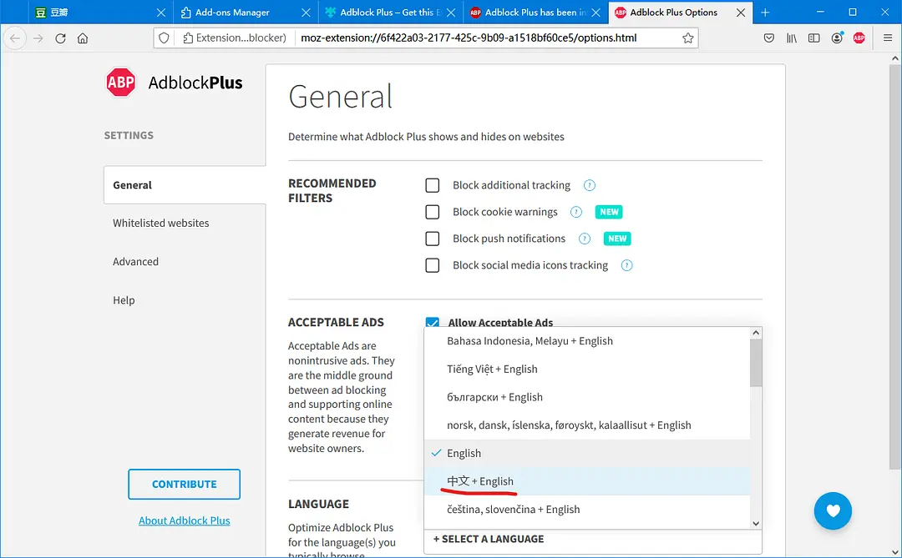
Task: Choose Tiếng Việt + English language option
Action: click(x=492, y=369)
